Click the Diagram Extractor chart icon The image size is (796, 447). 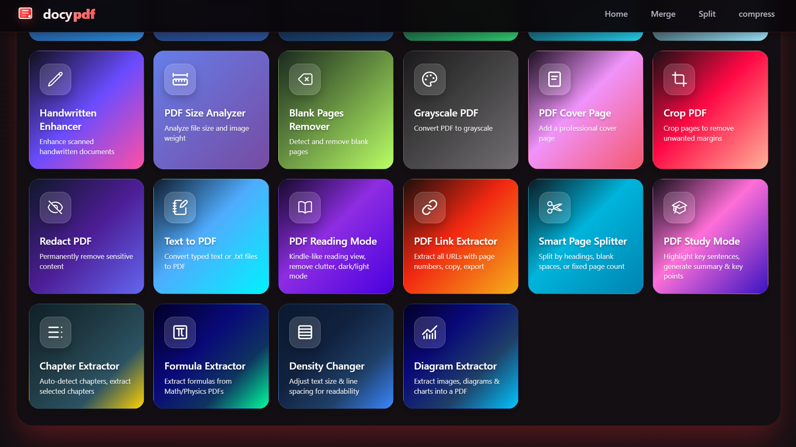pyautogui.click(x=429, y=332)
